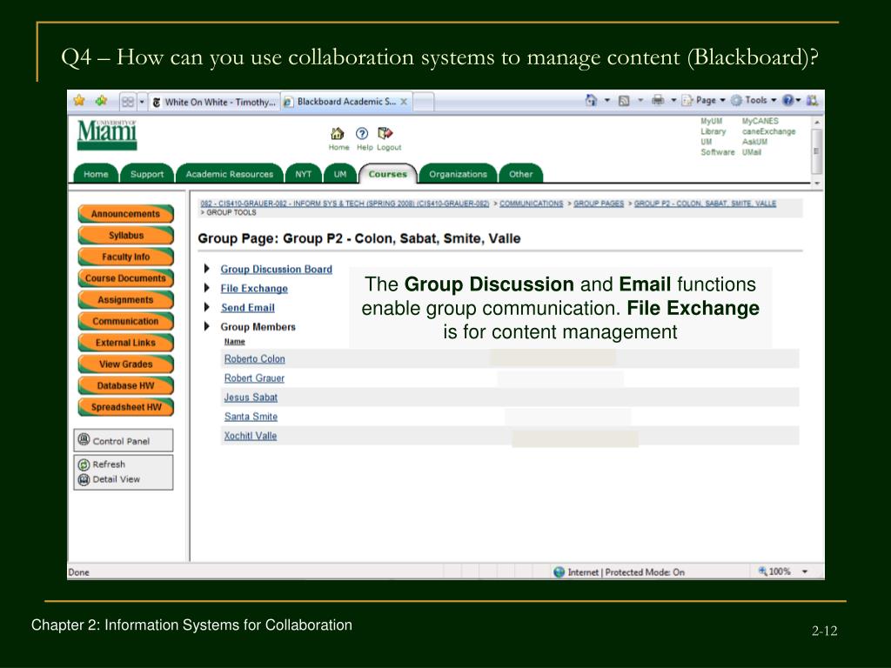The width and height of the screenshot is (891, 668).
Task: Click the browser Home toolbar icon
Action: pos(592,101)
